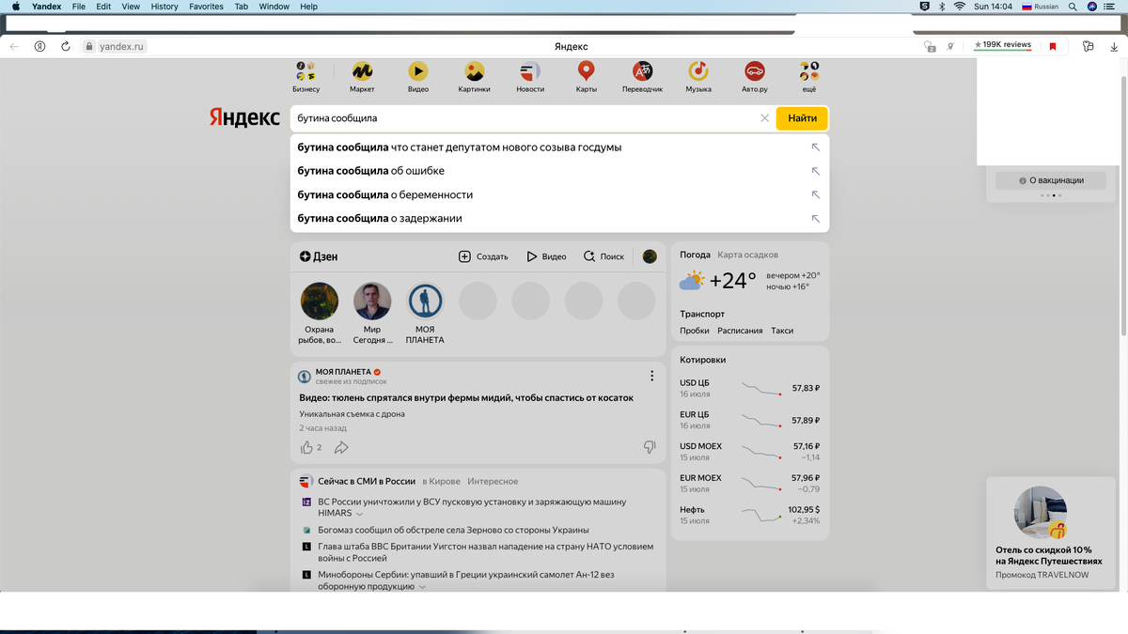Open the Бизнес service icon
Image resolution: width=1128 pixels, height=634 pixels.
(306, 71)
